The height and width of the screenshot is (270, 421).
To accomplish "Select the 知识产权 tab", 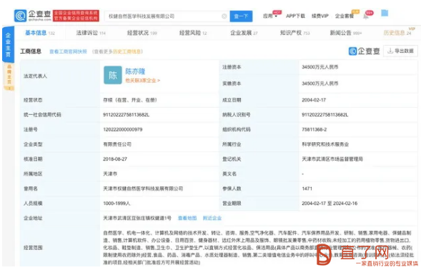I will pos(294,33).
